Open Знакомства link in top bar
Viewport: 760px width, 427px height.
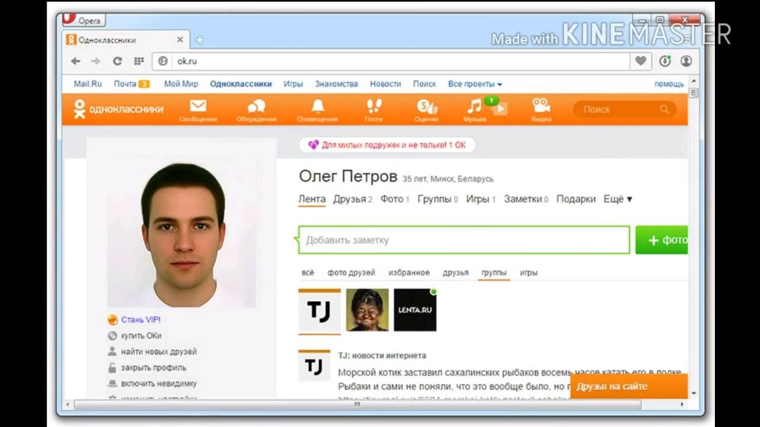point(337,84)
